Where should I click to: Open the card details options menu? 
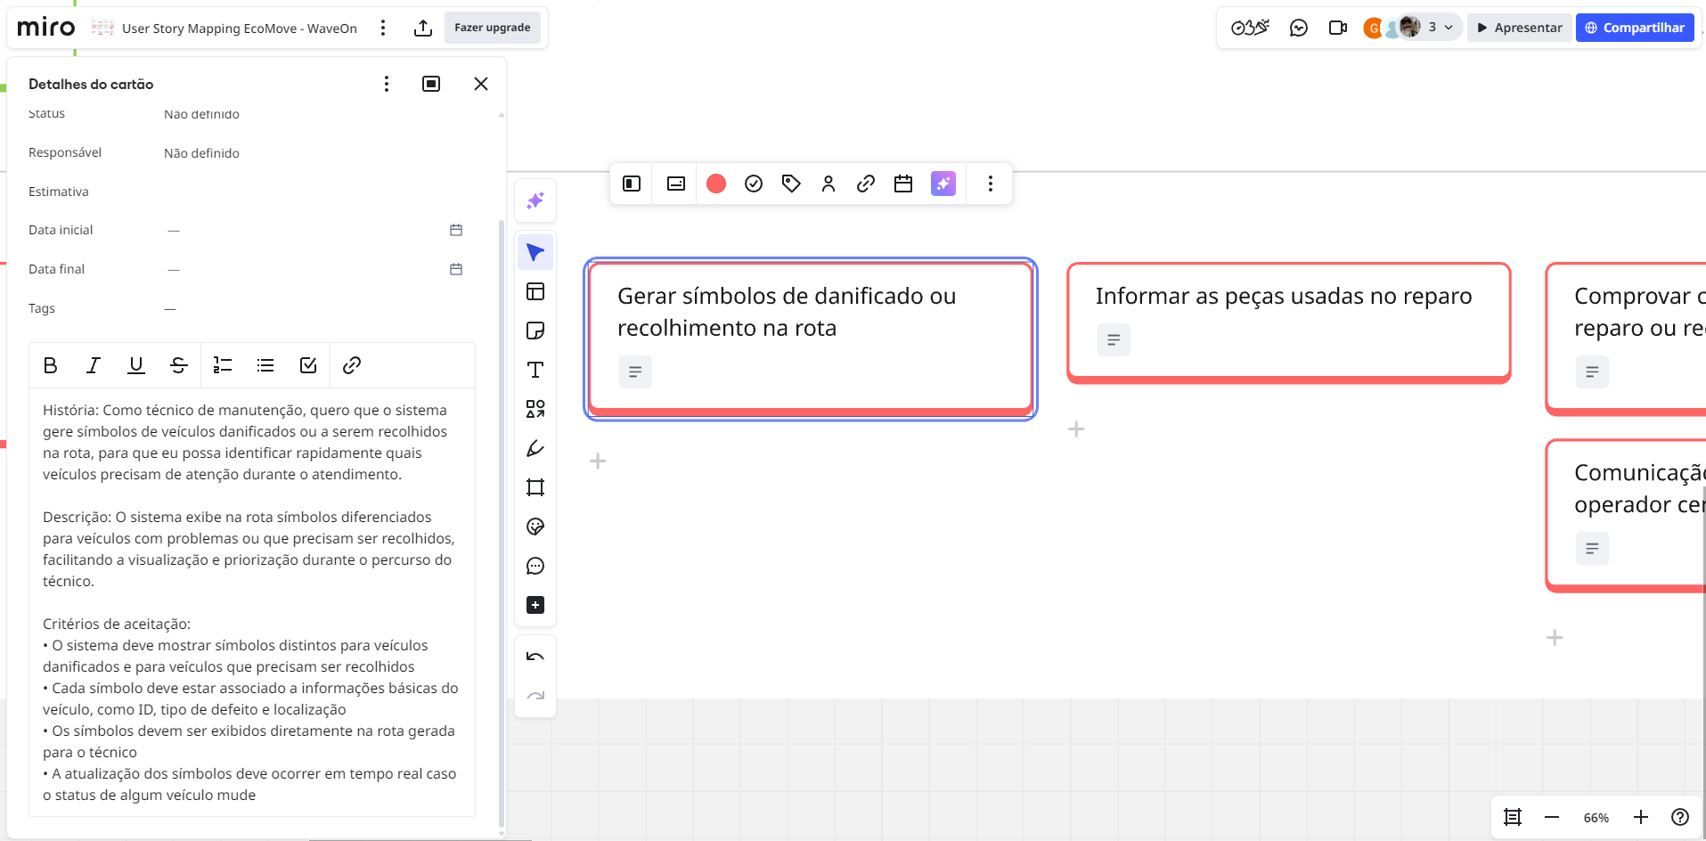point(386,84)
